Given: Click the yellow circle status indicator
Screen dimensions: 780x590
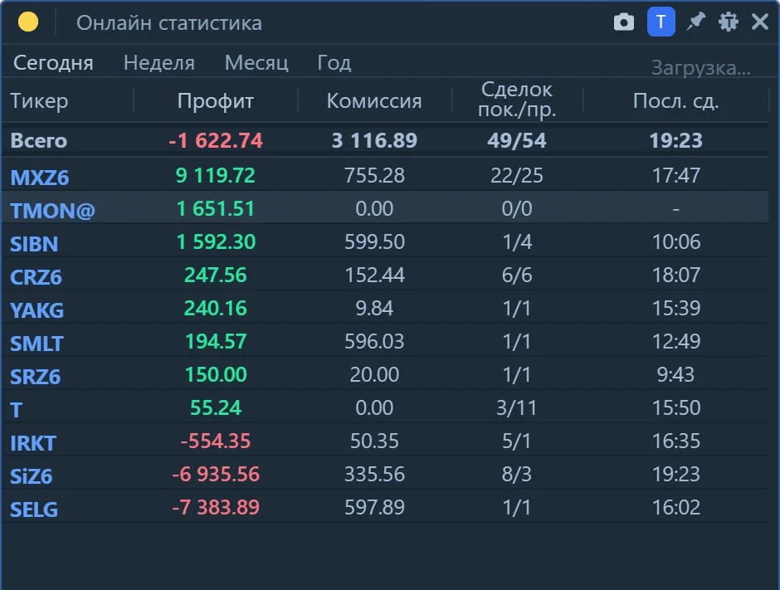Looking at the screenshot, I should 28,22.
